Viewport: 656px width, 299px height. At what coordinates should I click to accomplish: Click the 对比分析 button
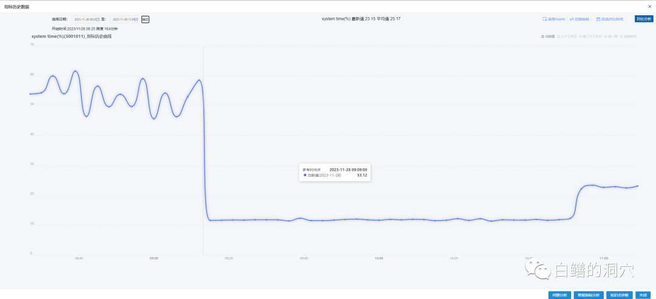point(644,19)
